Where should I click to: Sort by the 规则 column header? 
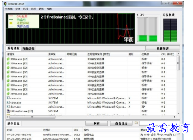(x=134, y=54)
